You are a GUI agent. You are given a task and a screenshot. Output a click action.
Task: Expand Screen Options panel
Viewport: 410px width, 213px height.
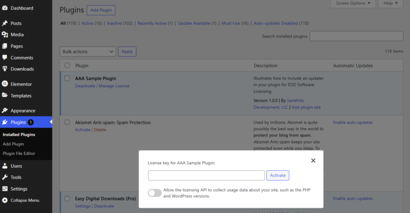353,4
